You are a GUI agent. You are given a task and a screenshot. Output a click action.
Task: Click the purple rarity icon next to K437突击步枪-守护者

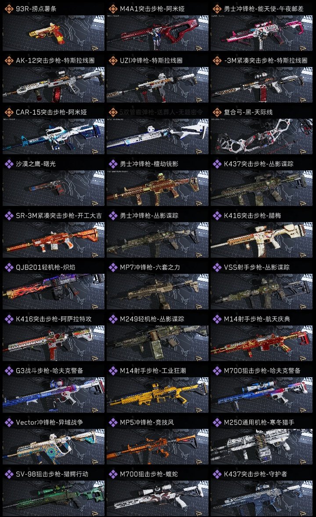point(217,474)
